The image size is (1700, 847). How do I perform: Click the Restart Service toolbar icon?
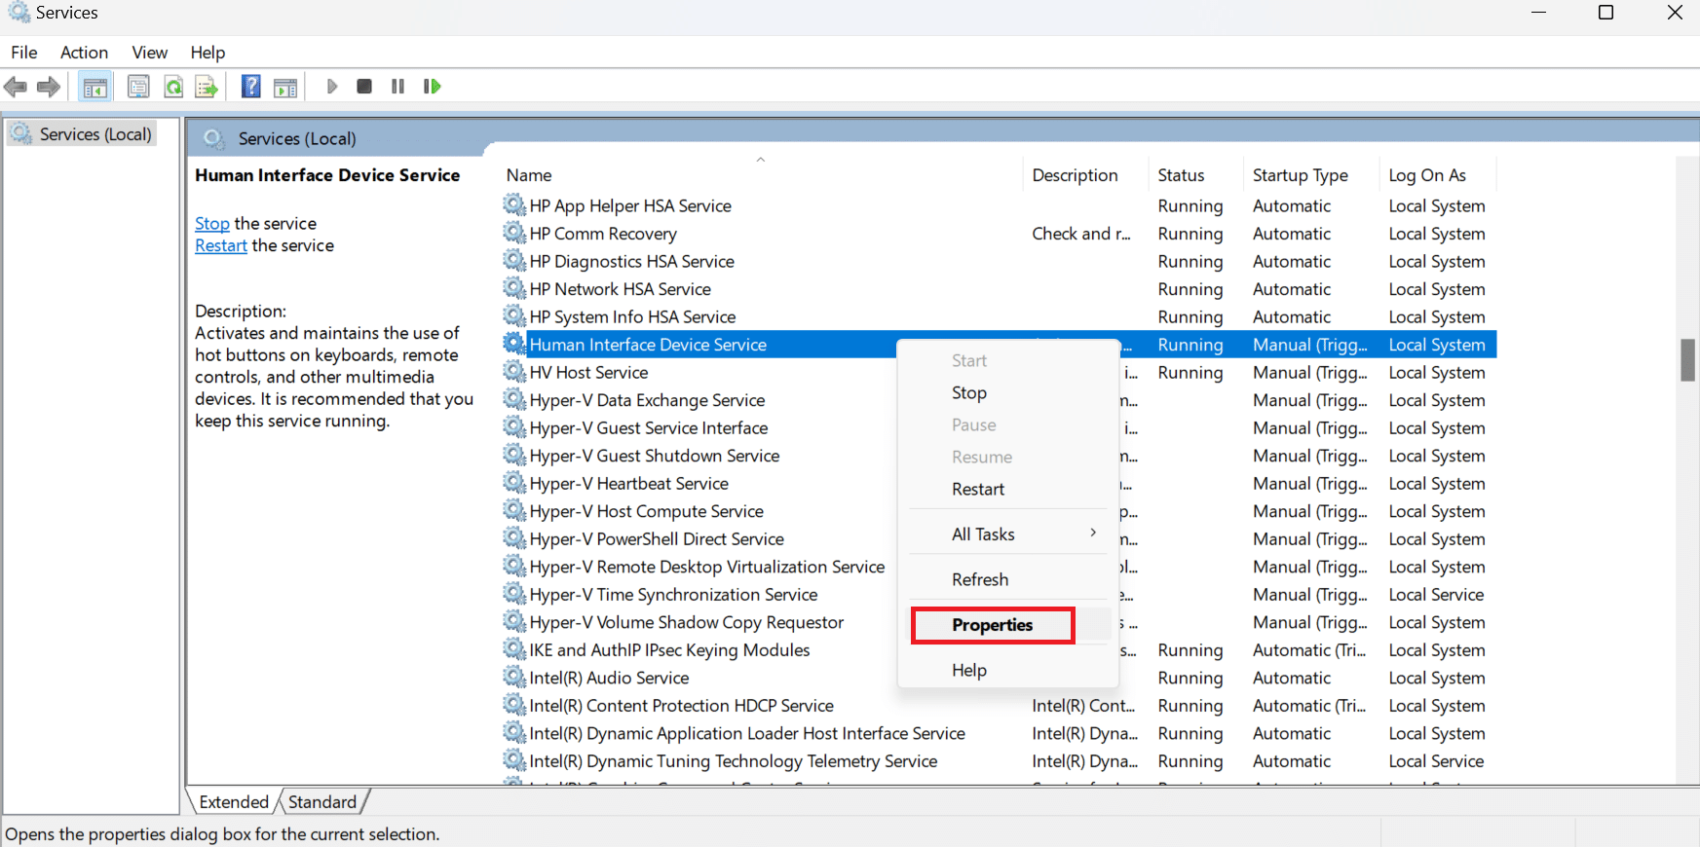[x=432, y=87]
